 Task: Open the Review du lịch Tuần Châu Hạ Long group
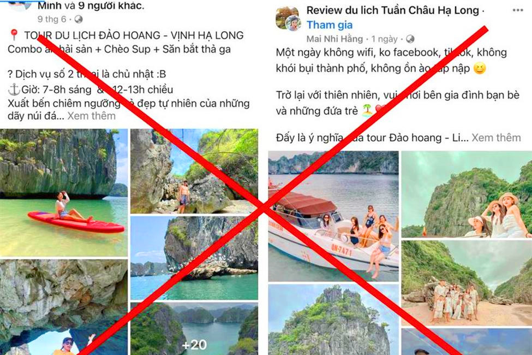[392, 10]
